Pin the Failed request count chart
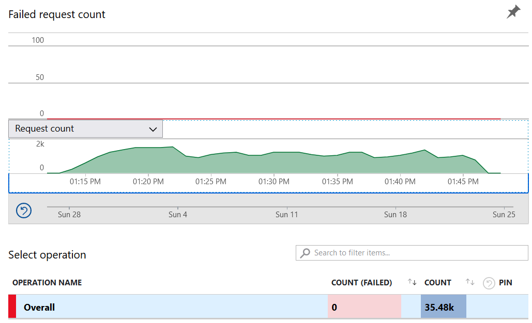The image size is (532, 323). 512,11
